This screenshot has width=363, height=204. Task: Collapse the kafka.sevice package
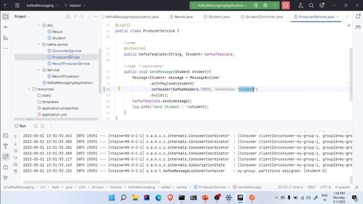[39, 44]
